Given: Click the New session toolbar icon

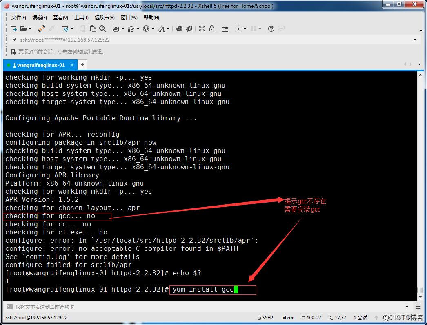Looking at the screenshot, I should pos(13,29).
